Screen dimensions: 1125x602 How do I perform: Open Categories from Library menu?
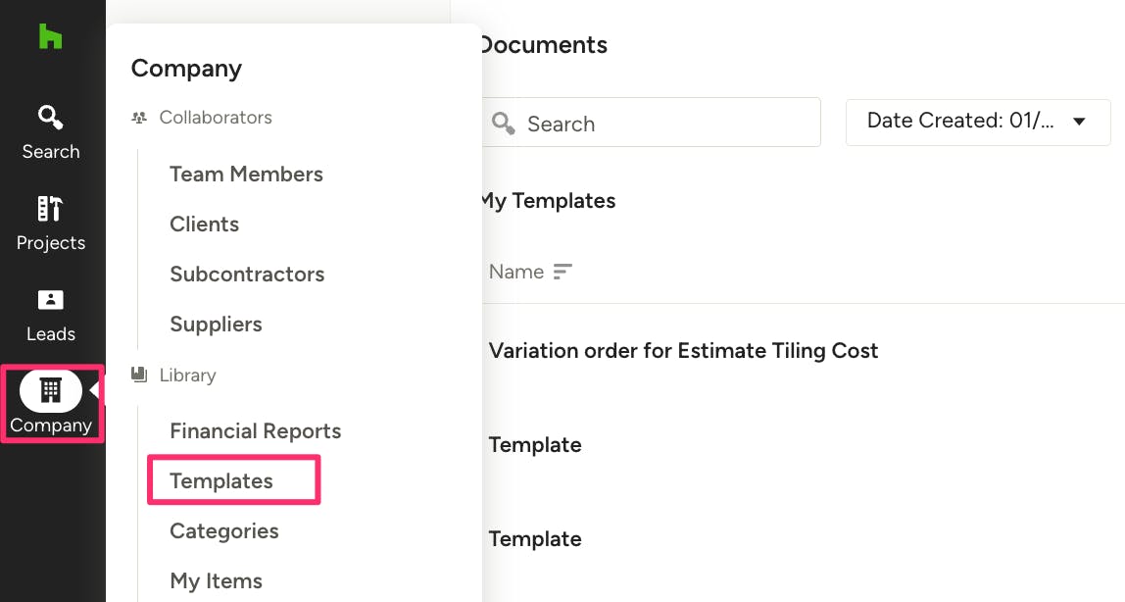tap(223, 530)
